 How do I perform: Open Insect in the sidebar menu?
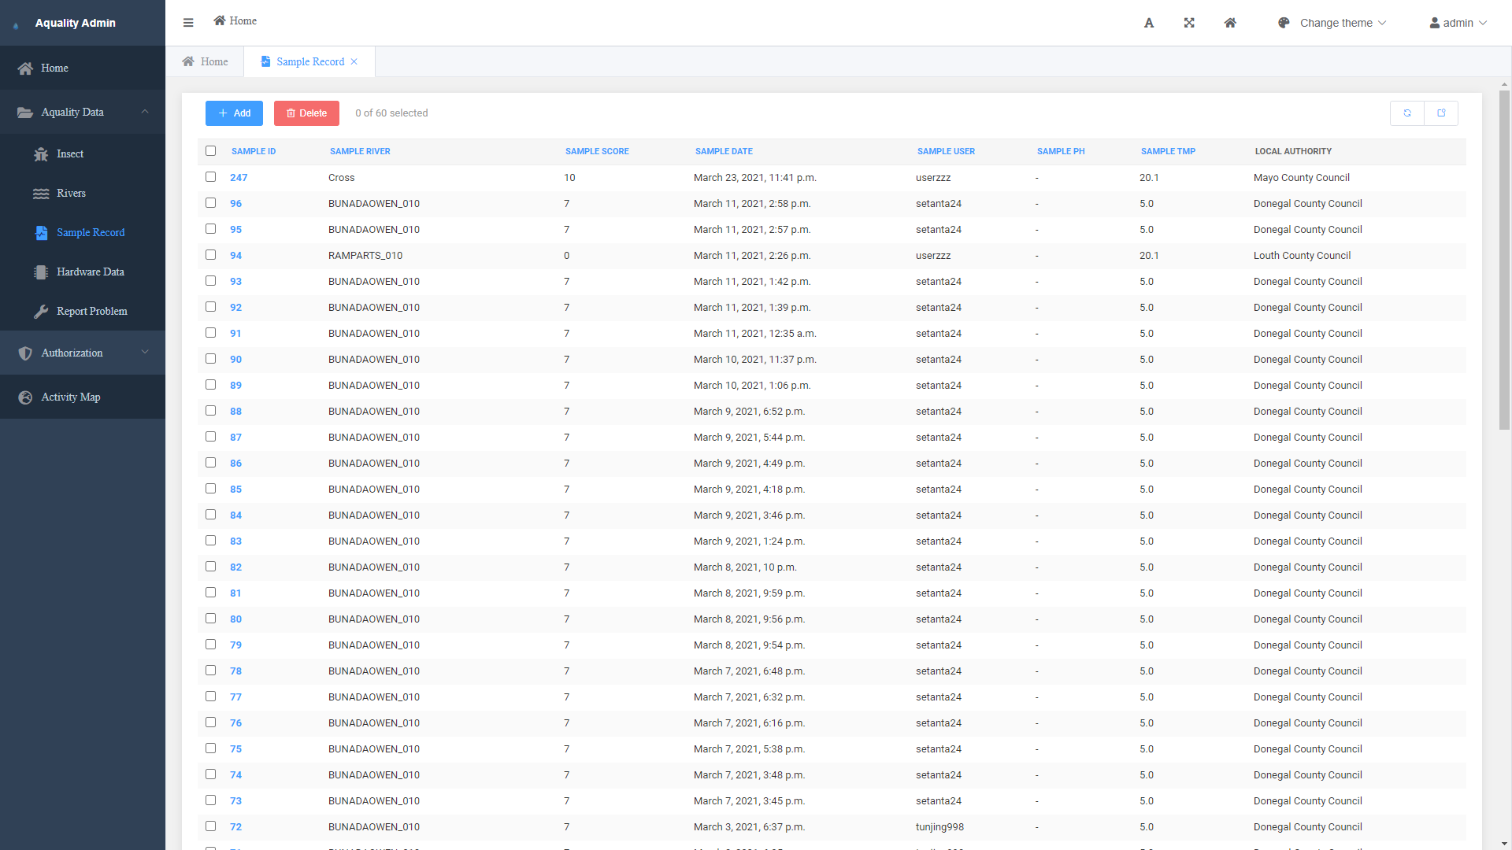(83, 154)
